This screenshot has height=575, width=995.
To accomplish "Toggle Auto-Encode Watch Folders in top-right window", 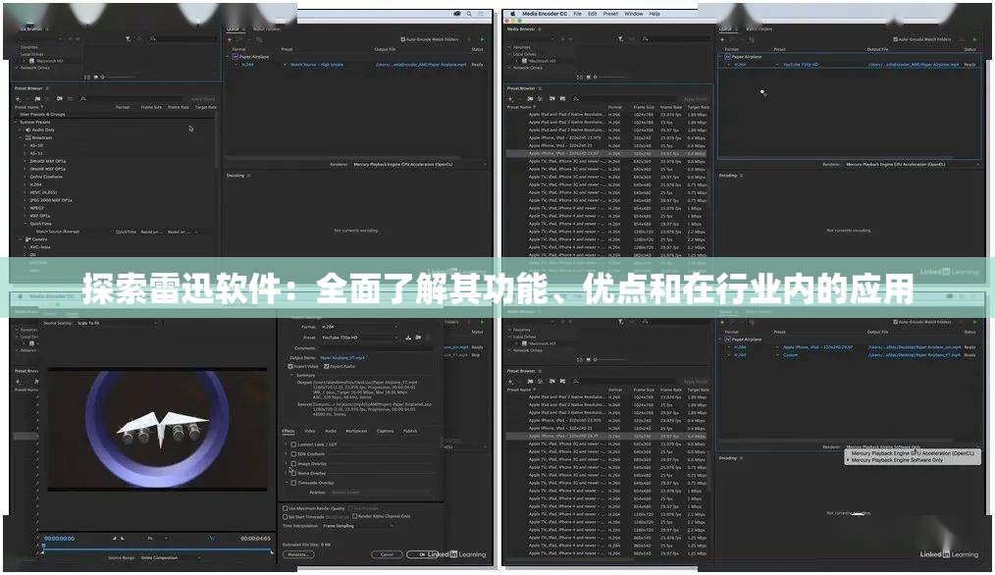I will 895,39.
